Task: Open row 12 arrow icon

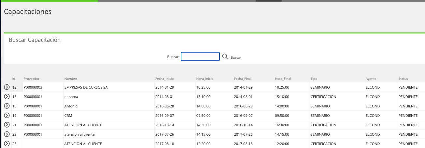Action: (7, 87)
